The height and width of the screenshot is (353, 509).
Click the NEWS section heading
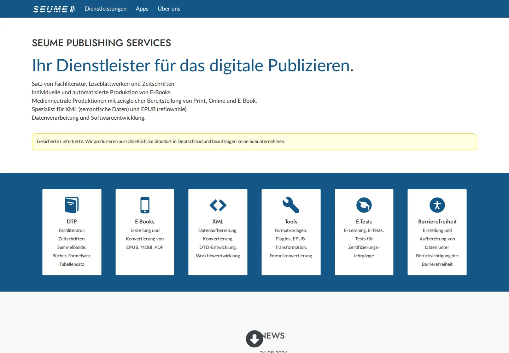click(x=273, y=336)
